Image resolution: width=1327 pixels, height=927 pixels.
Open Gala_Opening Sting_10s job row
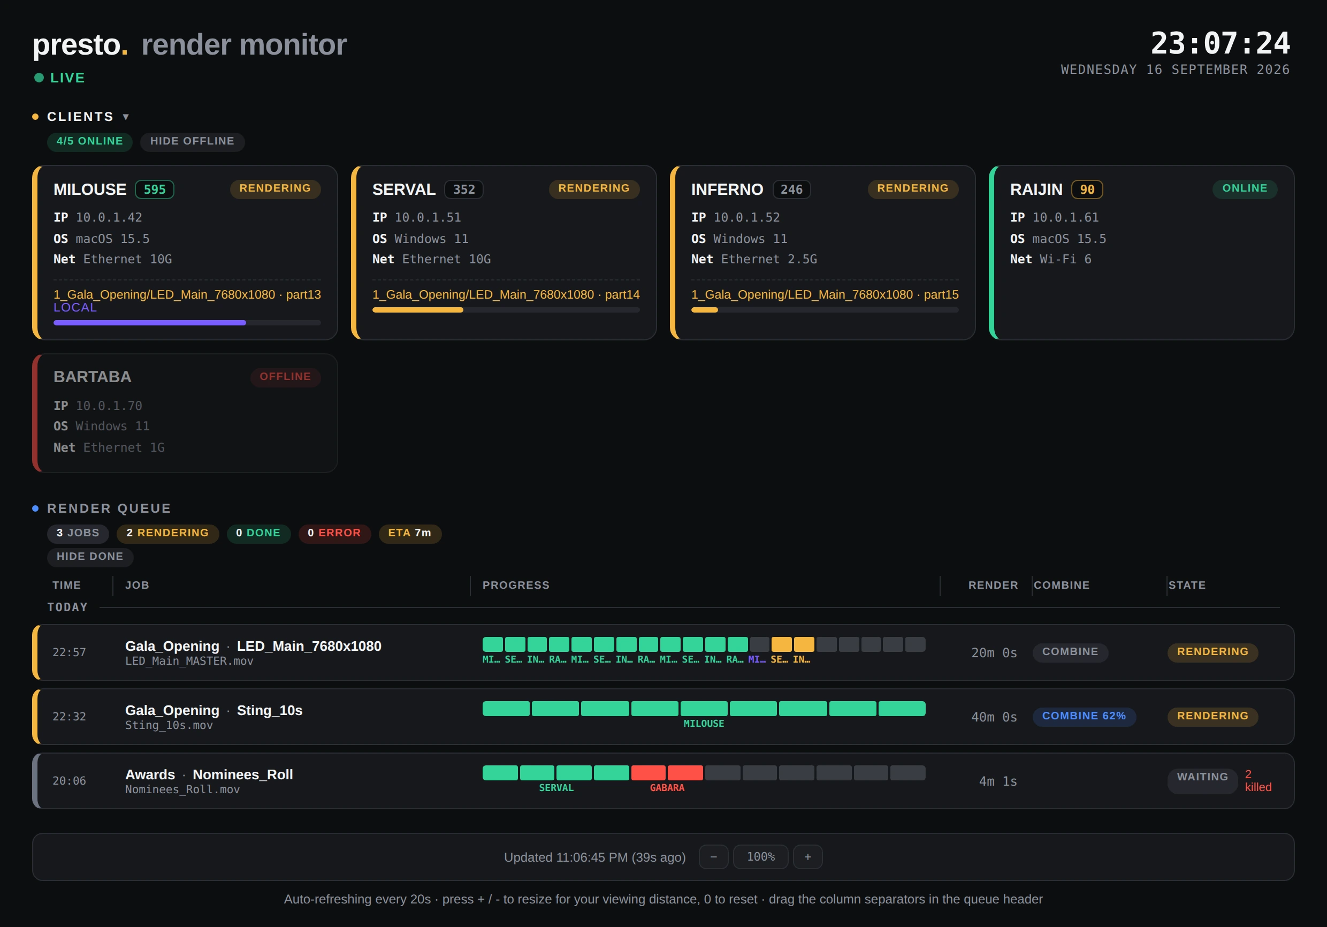tap(663, 717)
